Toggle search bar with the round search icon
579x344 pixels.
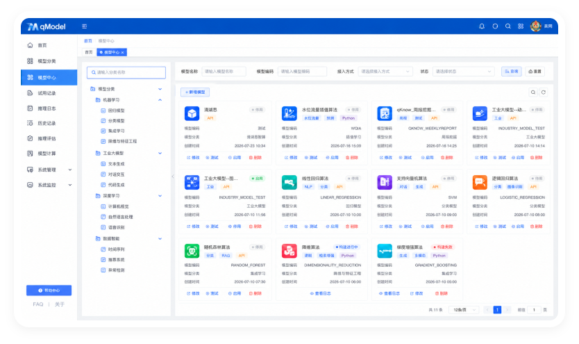pos(533,92)
